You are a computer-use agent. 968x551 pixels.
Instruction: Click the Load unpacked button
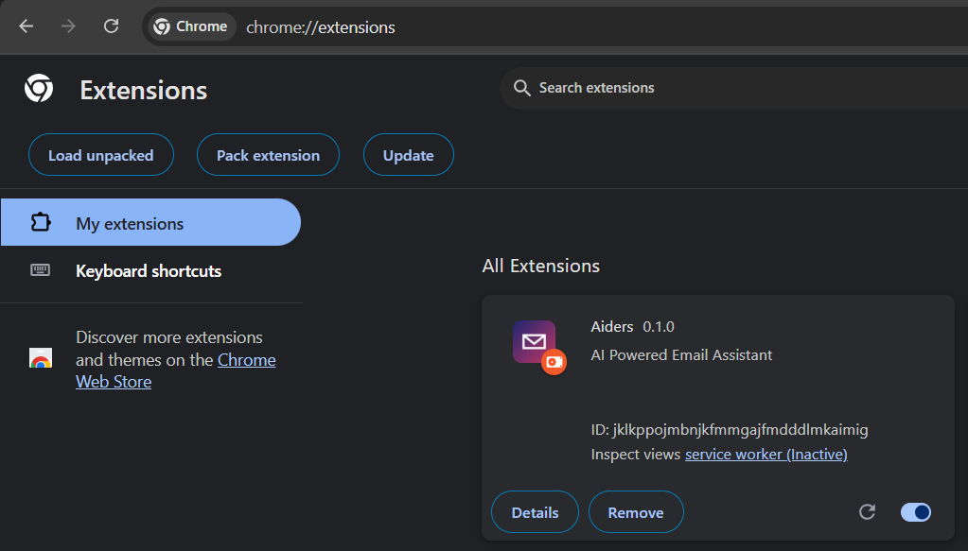click(x=101, y=155)
